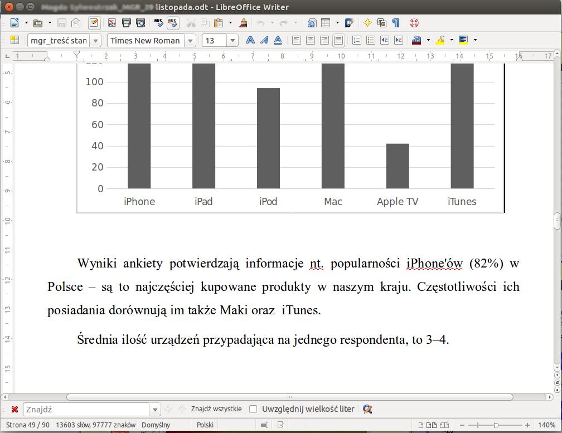Apply paragraph Background Color
562x433 pixels.
click(463, 40)
